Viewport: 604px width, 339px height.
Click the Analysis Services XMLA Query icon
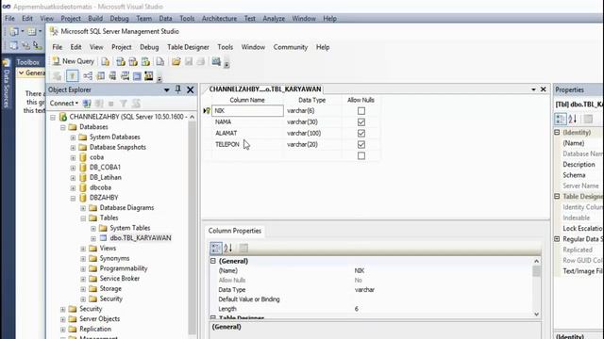[x=145, y=61]
